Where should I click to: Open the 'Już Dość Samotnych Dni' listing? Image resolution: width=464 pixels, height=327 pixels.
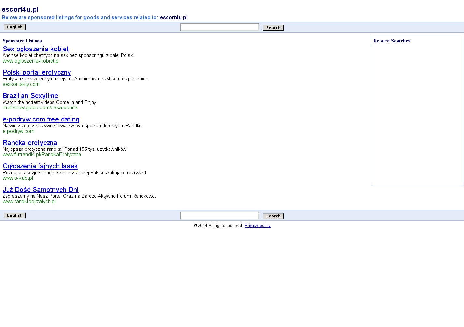pyautogui.click(x=40, y=190)
